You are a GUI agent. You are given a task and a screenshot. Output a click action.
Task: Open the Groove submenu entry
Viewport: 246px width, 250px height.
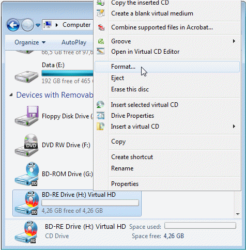(167, 41)
